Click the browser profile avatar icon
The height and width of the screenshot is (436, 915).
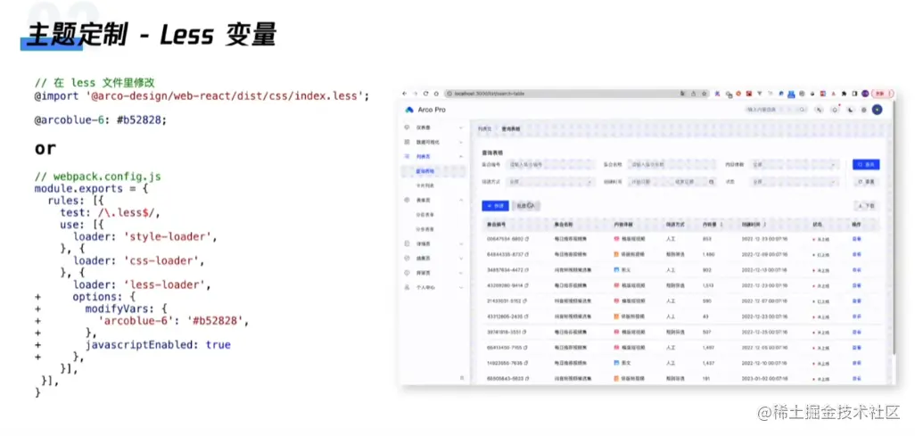coord(865,94)
